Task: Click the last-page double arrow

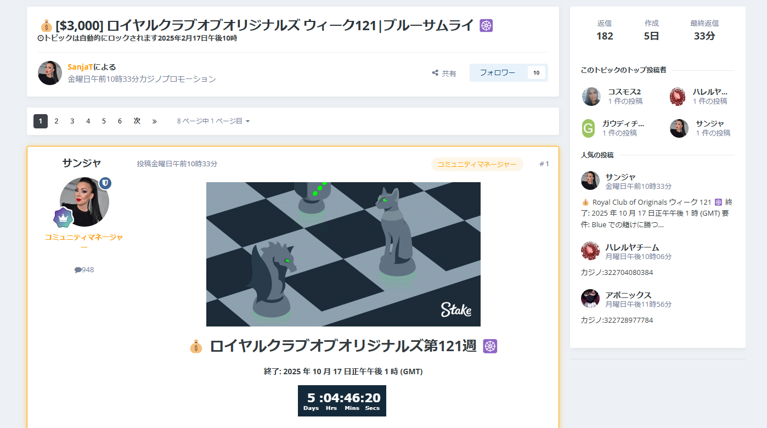Action: tap(154, 121)
